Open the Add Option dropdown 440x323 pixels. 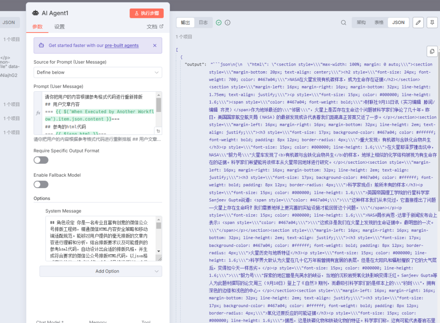pos(101,271)
